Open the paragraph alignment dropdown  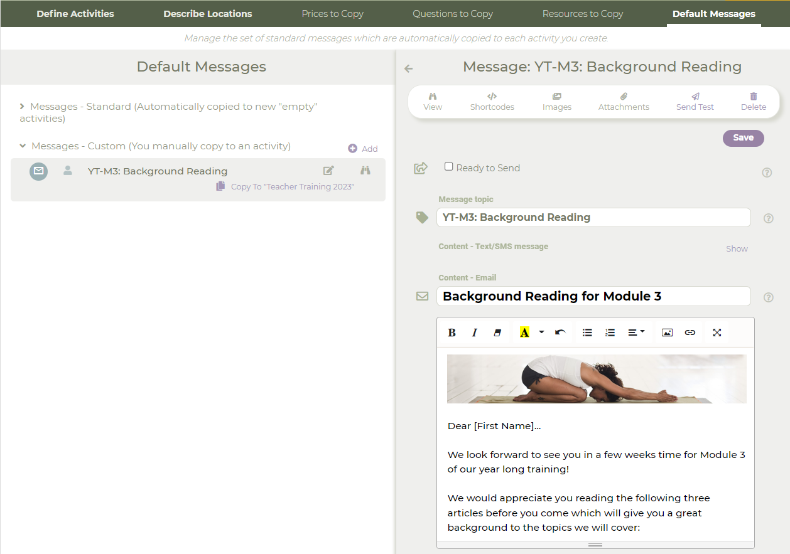636,333
